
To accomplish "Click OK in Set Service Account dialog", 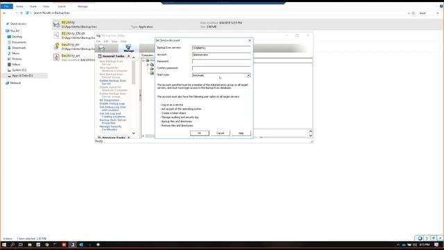I will click(199, 133).
